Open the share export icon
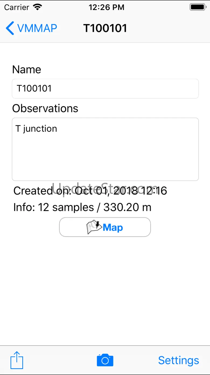This screenshot has height=375, width=210. coord(17,360)
